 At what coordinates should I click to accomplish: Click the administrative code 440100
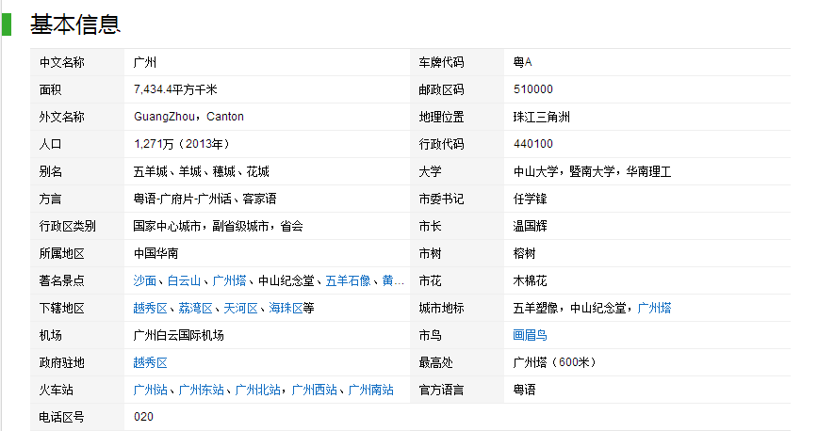[x=533, y=144]
